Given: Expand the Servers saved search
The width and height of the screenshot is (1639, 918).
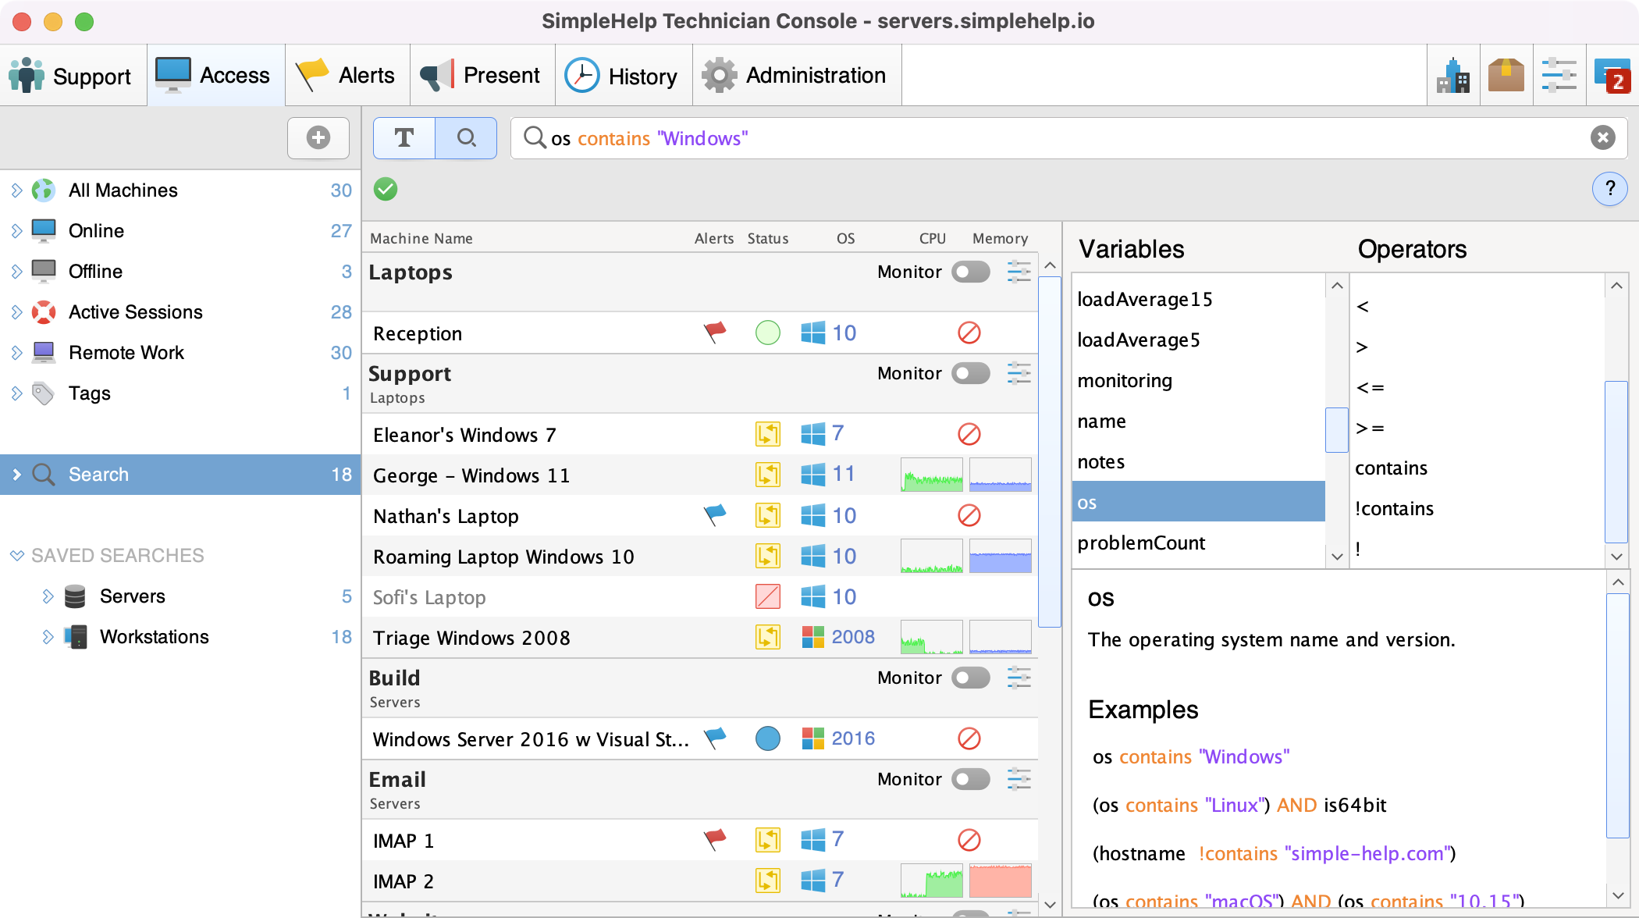Looking at the screenshot, I should (48, 596).
